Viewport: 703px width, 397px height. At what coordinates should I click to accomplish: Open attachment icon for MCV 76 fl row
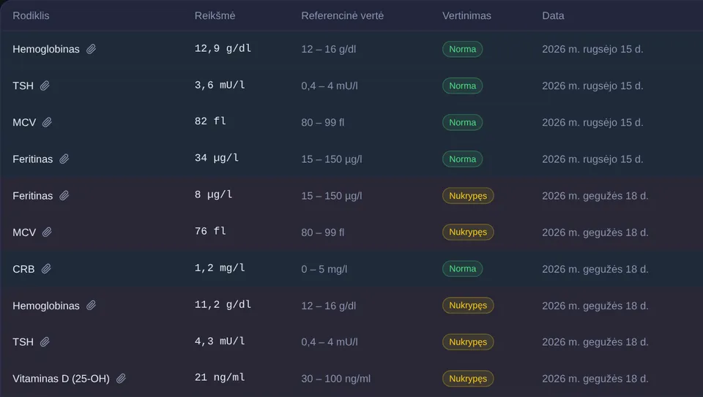point(47,232)
